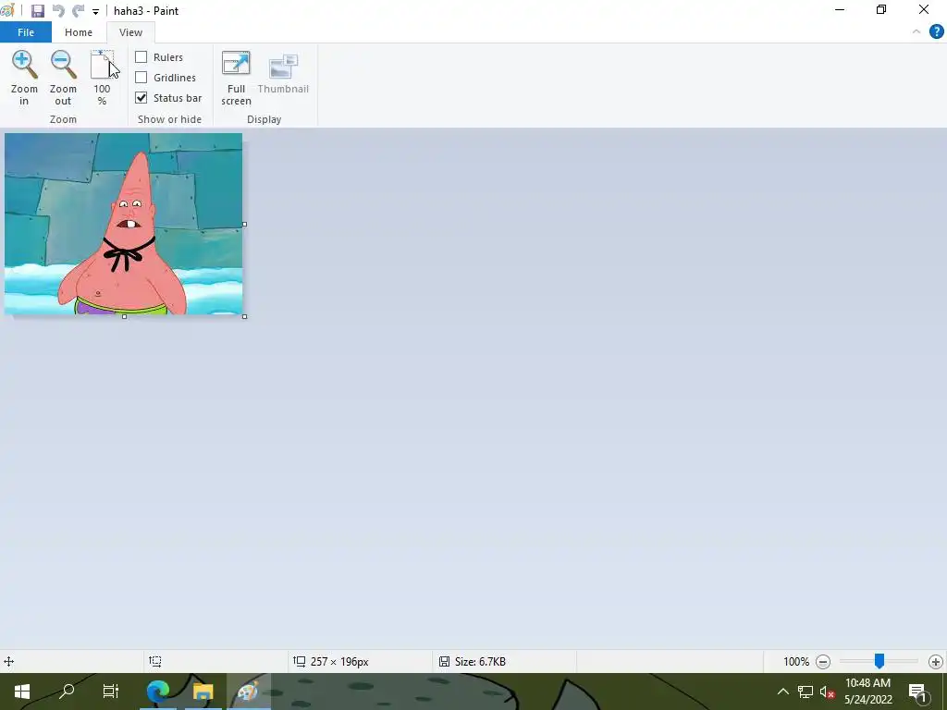Click the right-edge canvas resize handle
Screen dimensions: 947x710
click(x=244, y=224)
